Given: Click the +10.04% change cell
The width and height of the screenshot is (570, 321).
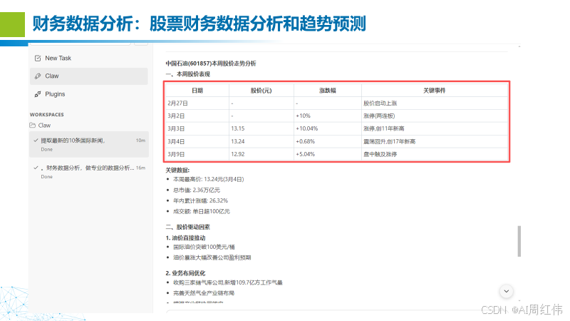Looking at the screenshot, I should [x=328, y=129].
